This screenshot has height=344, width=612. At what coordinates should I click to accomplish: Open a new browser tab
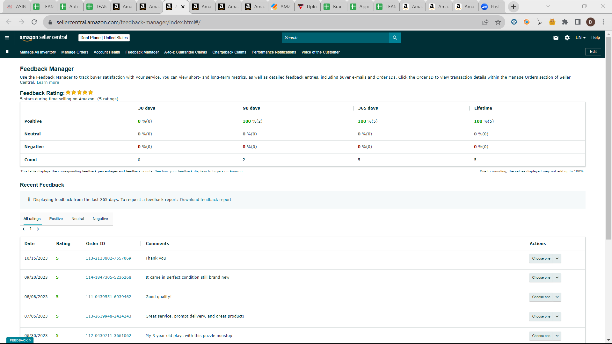[514, 7]
